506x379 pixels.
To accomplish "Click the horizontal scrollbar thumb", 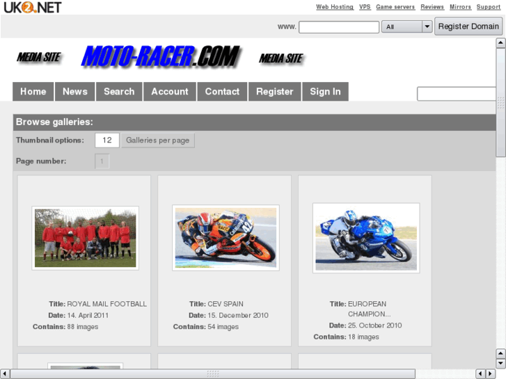I will (x=213, y=373).
